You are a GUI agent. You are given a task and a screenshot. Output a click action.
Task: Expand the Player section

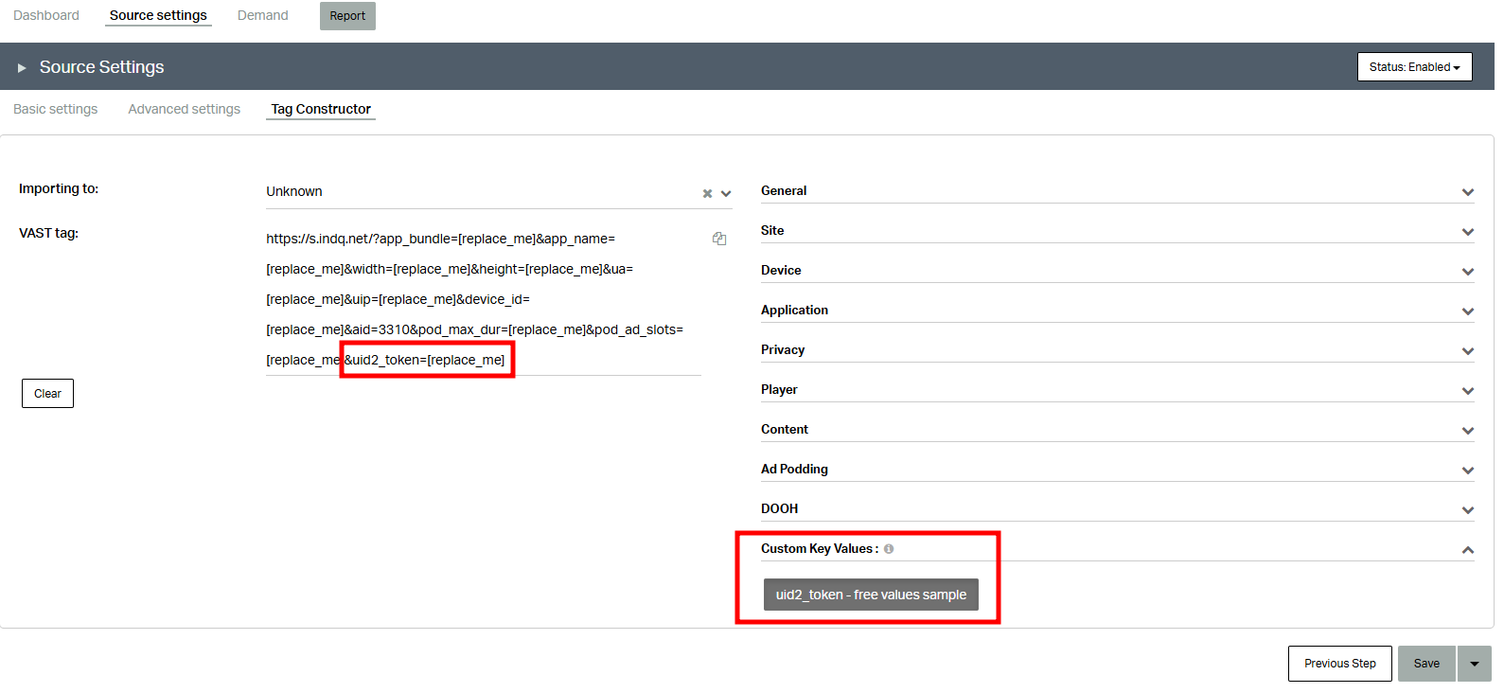tap(1117, 390)
